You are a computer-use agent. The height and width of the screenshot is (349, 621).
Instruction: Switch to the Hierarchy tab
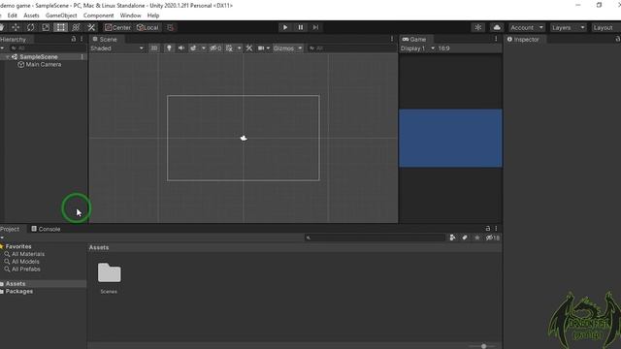[x=15, y=39]
